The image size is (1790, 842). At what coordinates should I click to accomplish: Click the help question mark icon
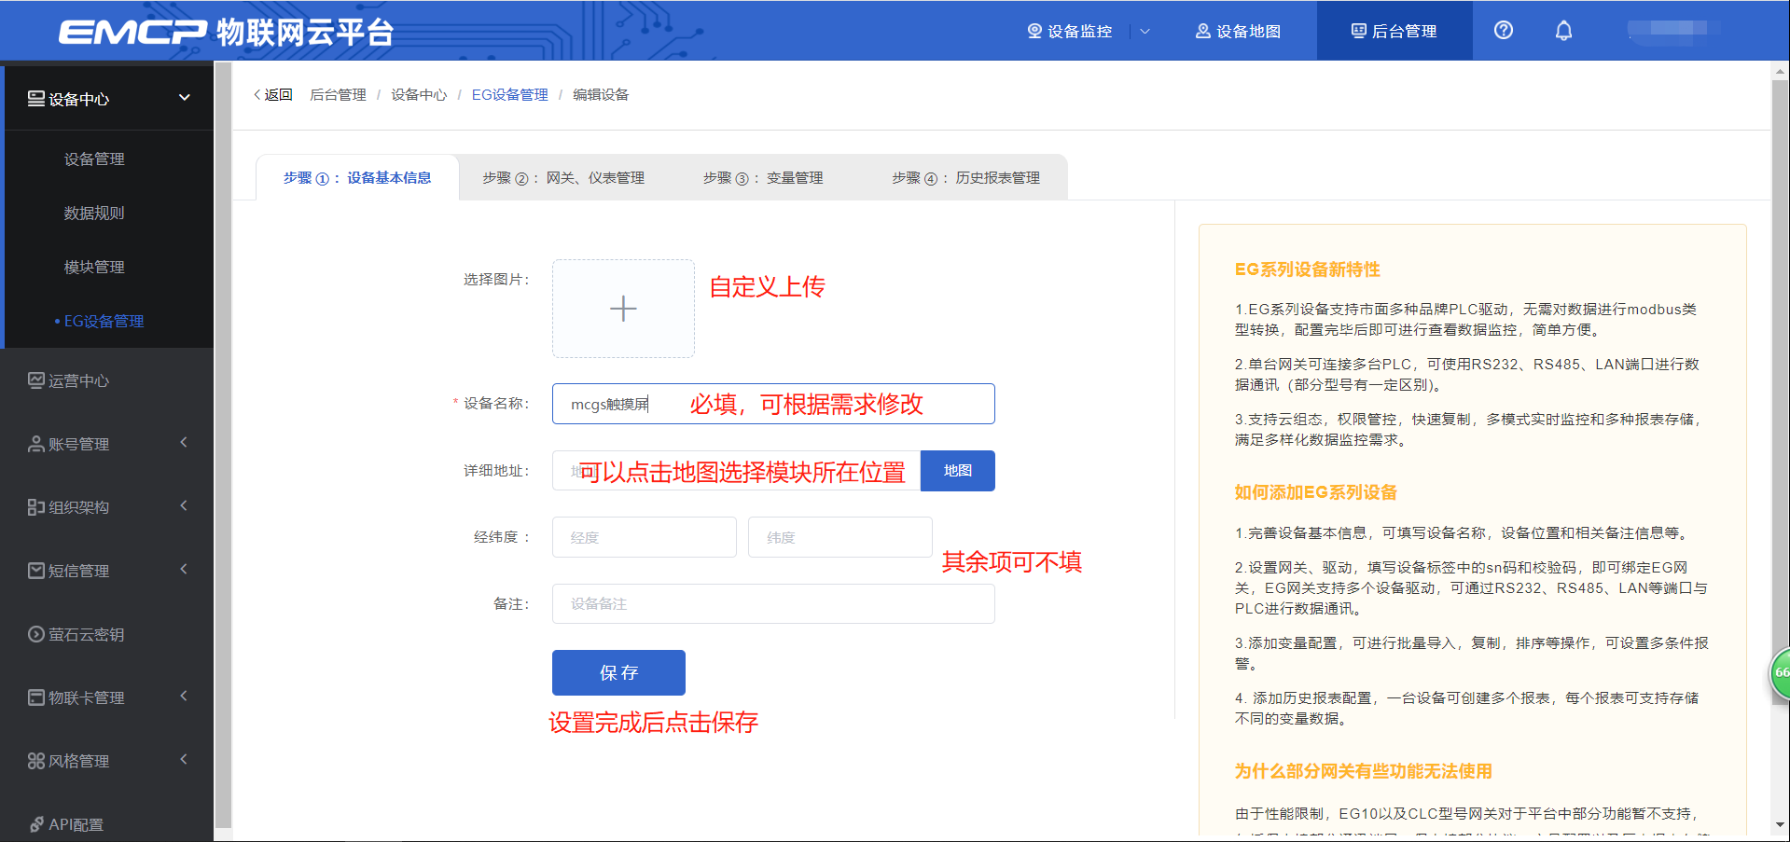click(1503, 31)
